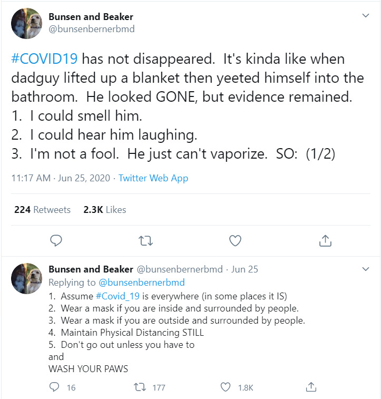Like the main tweet with heart icon
The image size is (381, 399).
[235, 241]
